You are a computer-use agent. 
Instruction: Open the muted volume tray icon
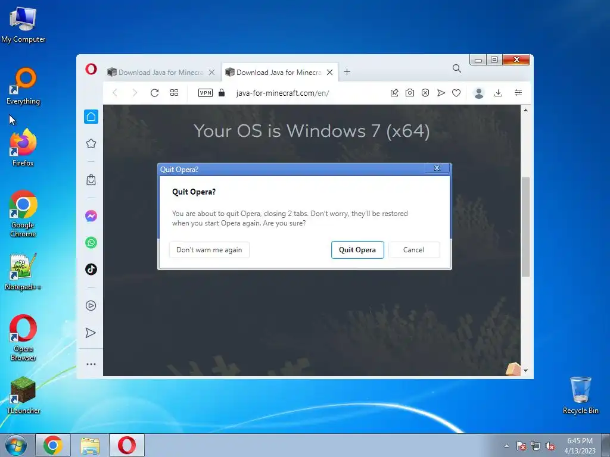click(550, 446)
